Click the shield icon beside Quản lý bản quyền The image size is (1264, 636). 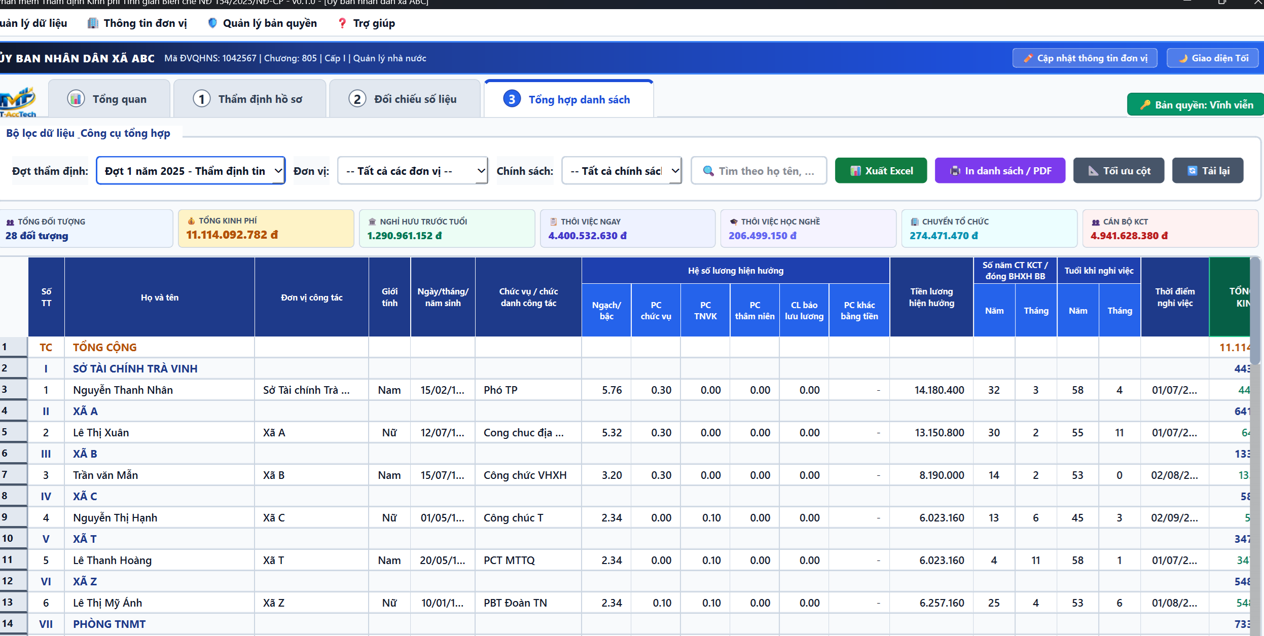212,23
